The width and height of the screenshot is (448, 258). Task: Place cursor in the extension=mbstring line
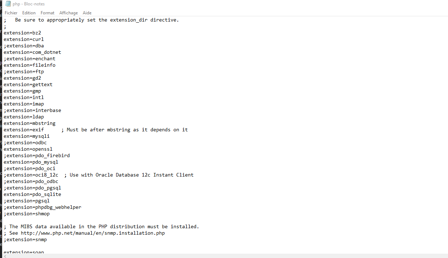coord(30,123)
